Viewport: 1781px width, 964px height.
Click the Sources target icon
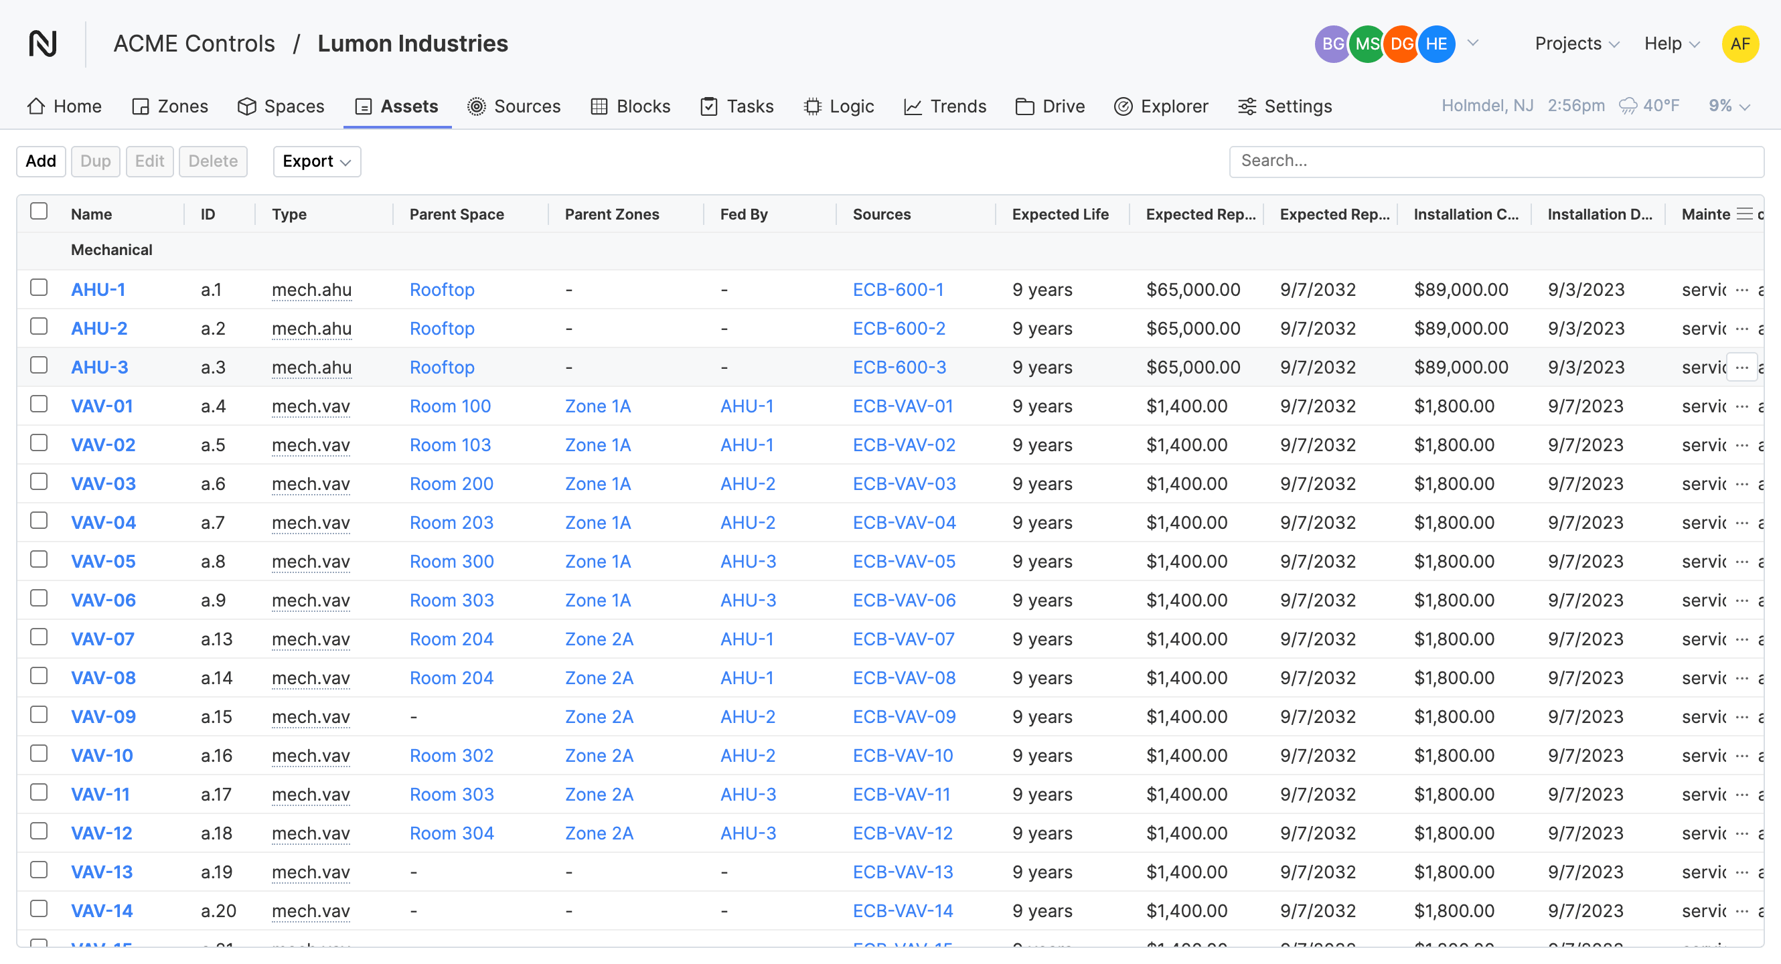476,106
